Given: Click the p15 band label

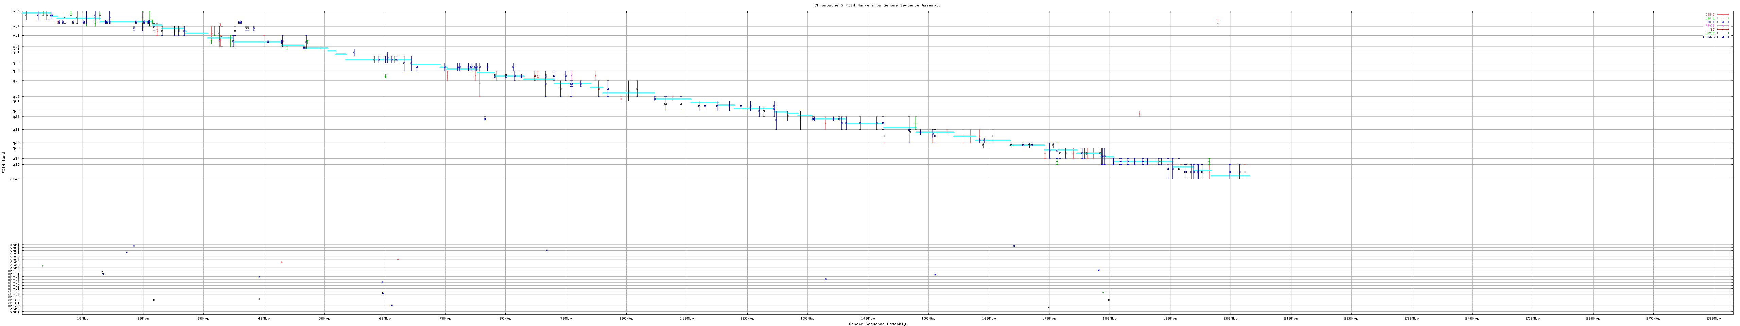Looking at the screenshot, I should tap(16, 12).
